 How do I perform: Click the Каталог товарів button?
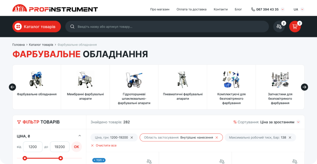coord(37,27)
